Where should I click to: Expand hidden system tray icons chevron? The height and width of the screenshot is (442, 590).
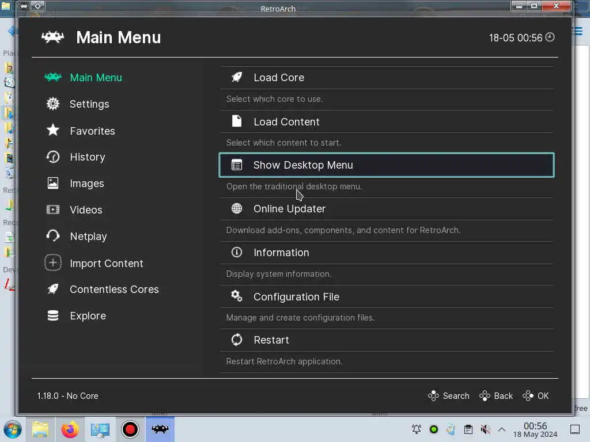click(502, 429)
